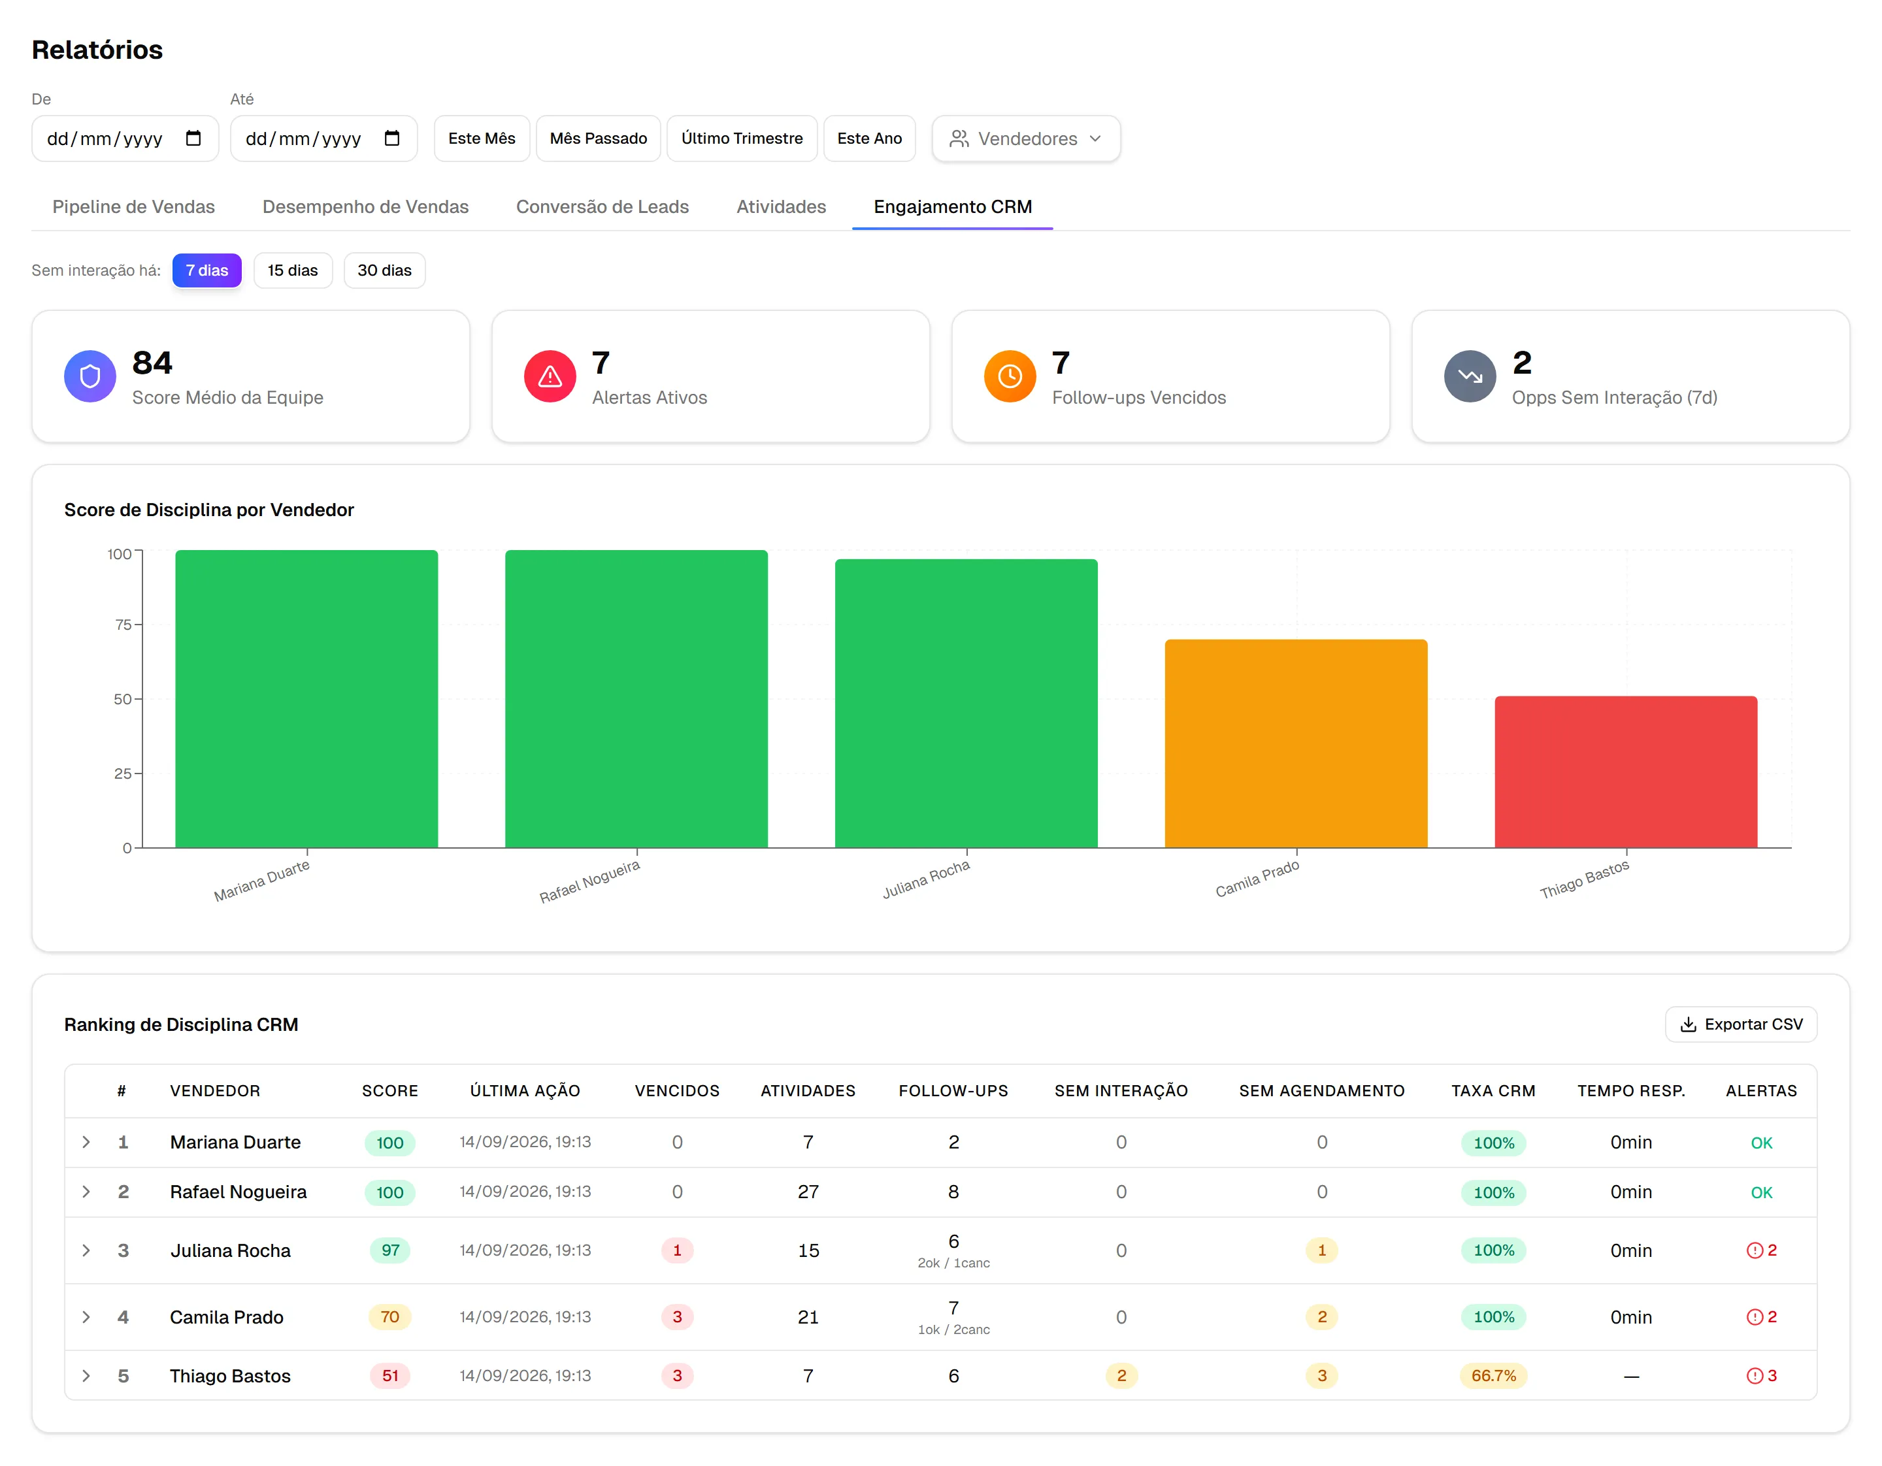The height and width of the screenshot is (1466, 1882).
Task: Select the 15 dias interaction filter
Action: [293, 270]
